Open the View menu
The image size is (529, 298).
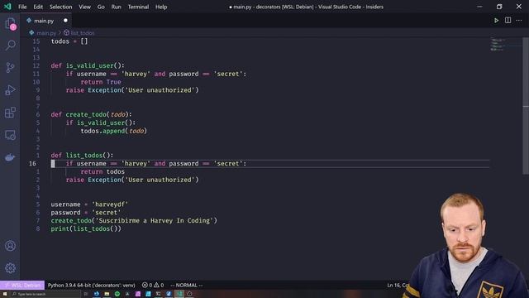[84, 7]
